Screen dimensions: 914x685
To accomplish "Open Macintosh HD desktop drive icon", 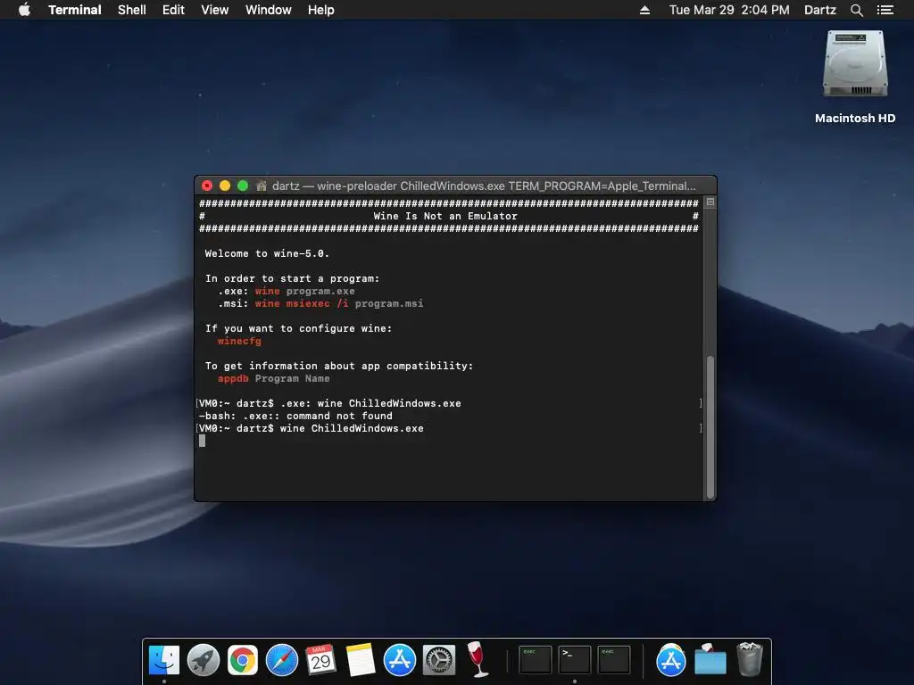I will tap(855, 64).
